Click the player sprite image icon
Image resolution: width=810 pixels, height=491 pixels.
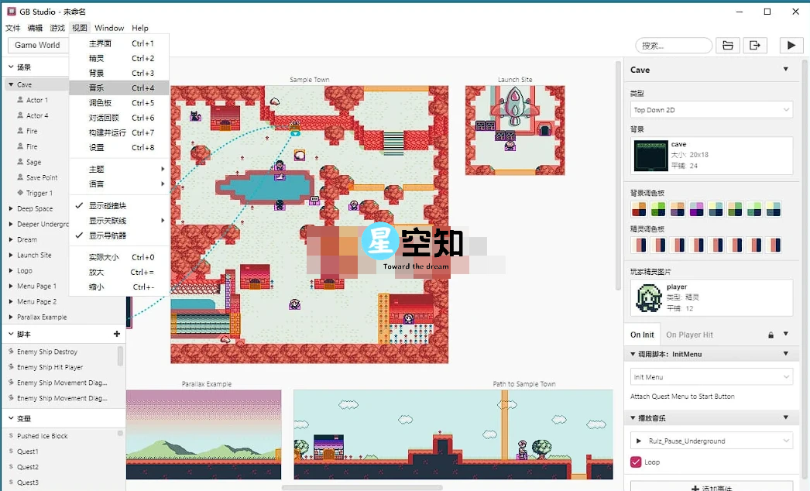click(648, 298)
